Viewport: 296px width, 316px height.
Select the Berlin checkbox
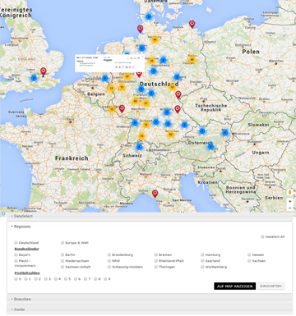tap(62, 254)
